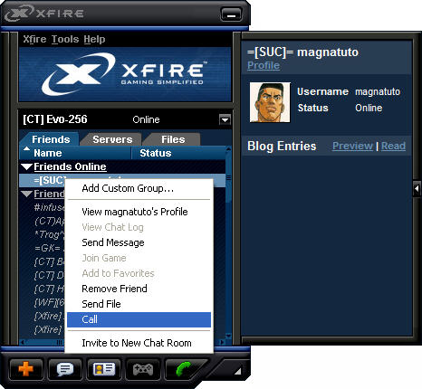The width and height of the screenshot is (422, 389).
Task: Switch to the Friends tab
Action: (x=51, y=139)
